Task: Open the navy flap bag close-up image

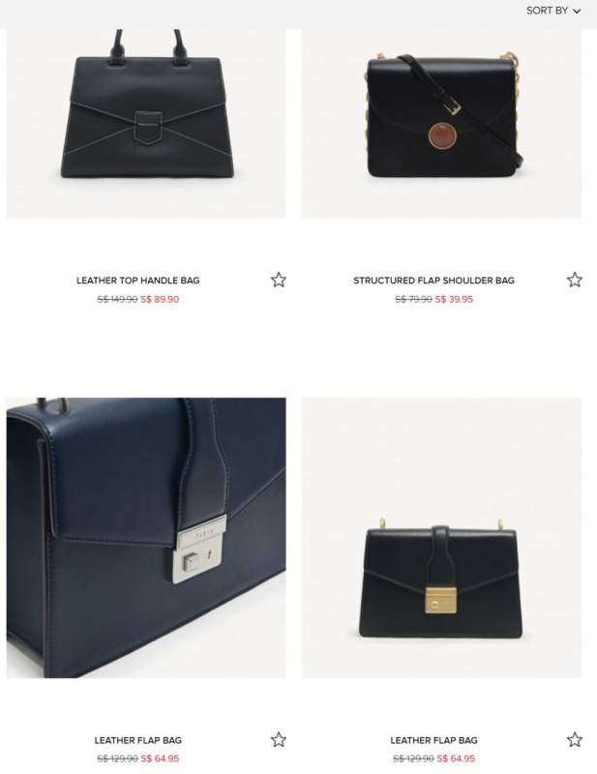Action: point(146,538)
